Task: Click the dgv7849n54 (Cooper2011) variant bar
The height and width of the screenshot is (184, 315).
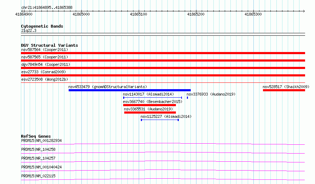Action: click(163, 68)
